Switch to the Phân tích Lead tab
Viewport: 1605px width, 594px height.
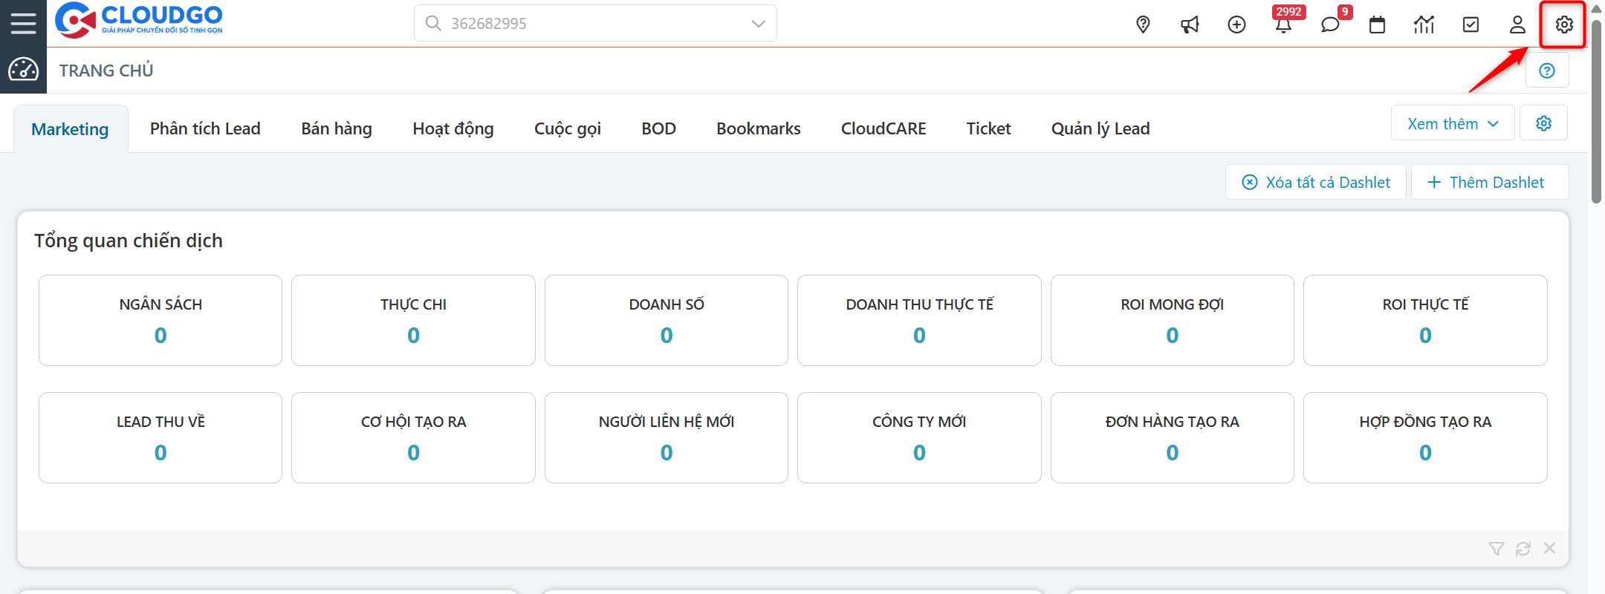pyautogui.click(x=205, y=128)
